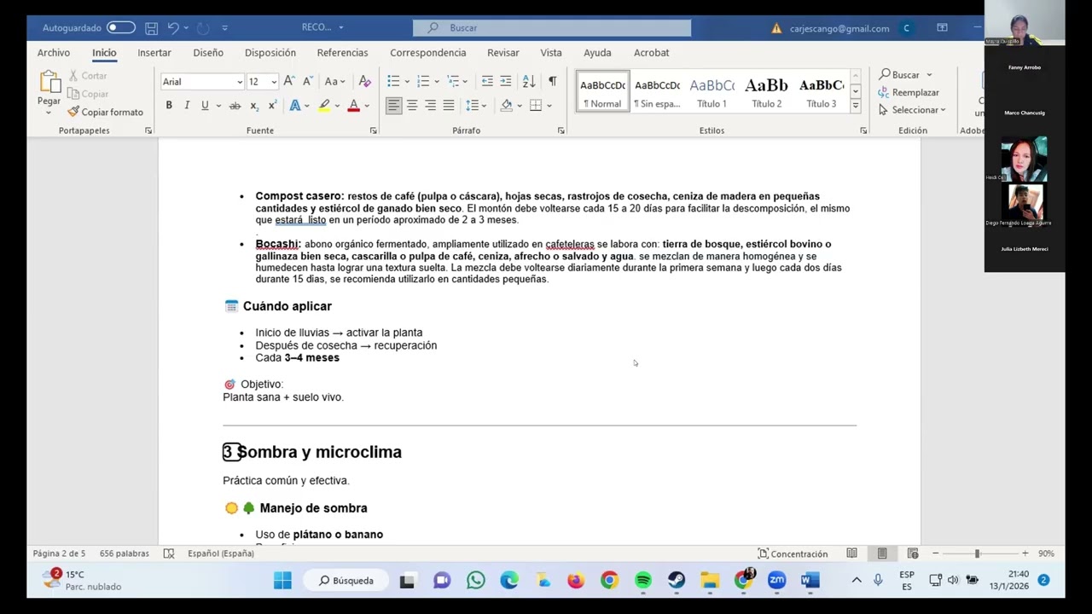Toggle Underline formatting
1092x614 pixels.
coord(205,105)
